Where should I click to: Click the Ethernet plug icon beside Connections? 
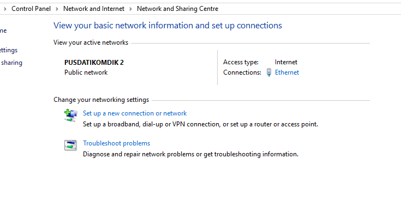268,72
